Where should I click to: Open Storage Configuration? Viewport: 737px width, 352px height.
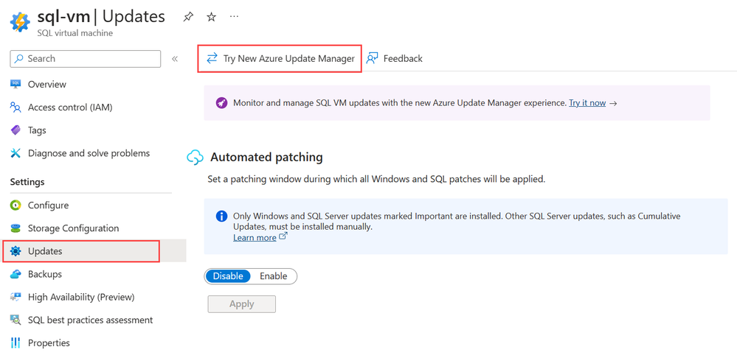[73, 228]
